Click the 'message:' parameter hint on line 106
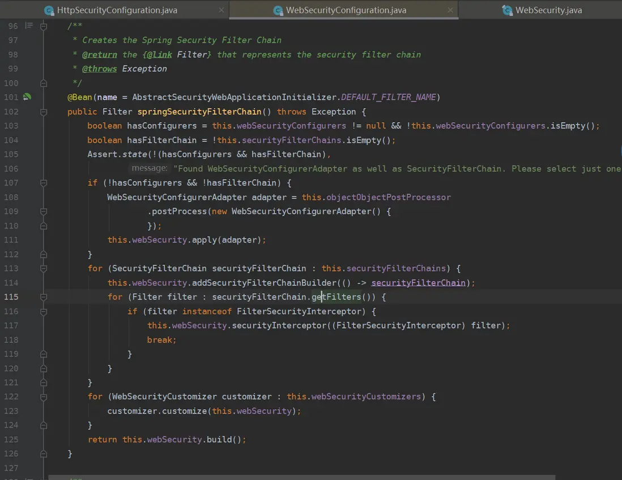The width and height of the screenshot is (622, 480). pos(149,168)
